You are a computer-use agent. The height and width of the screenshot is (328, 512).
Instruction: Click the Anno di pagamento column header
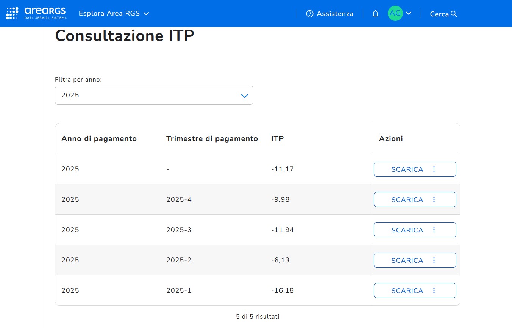point(99,138)
